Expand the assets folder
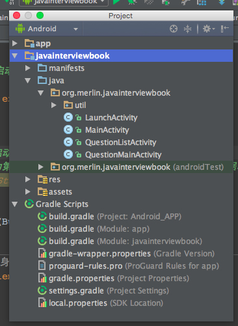 coord(28,192)
